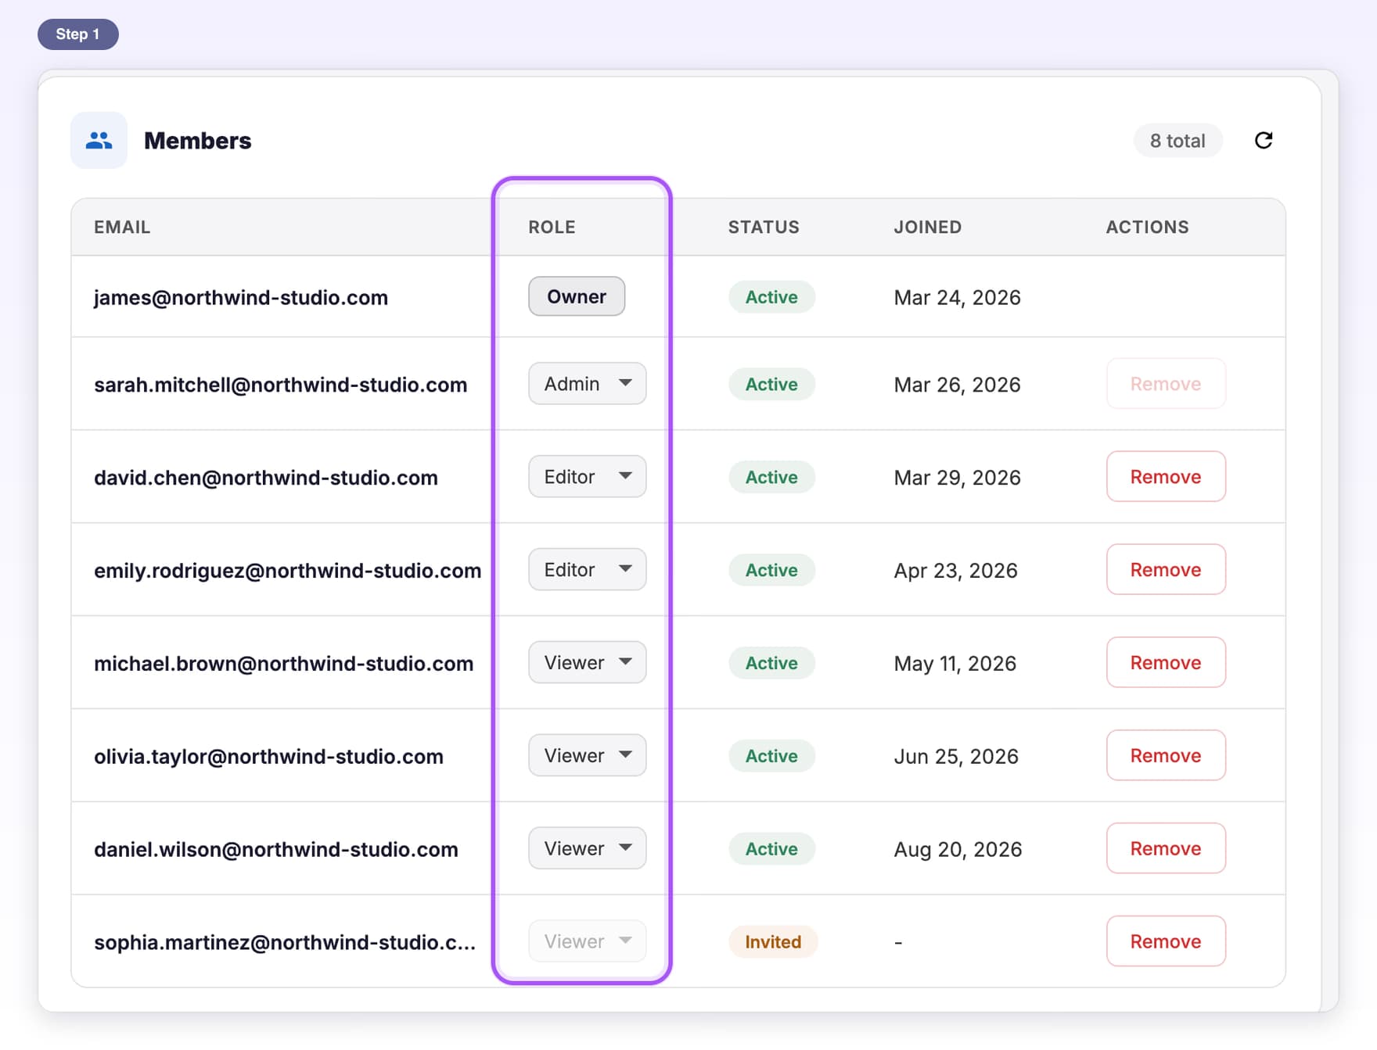This screenshot has width=1377, height=1050.
Task: Click the Members heading
Action: tap(198, 141)
